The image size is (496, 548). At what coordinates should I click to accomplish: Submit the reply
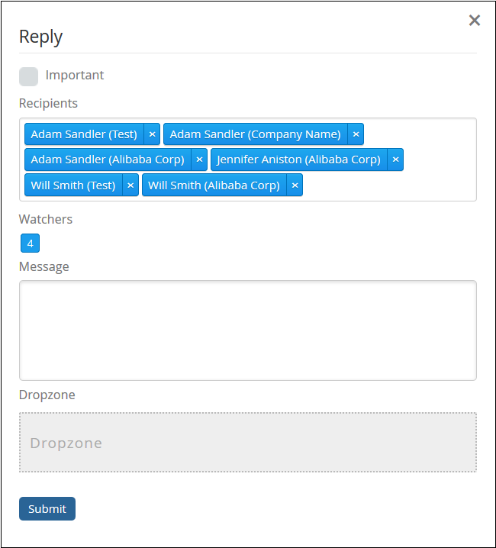click(47, 509)
